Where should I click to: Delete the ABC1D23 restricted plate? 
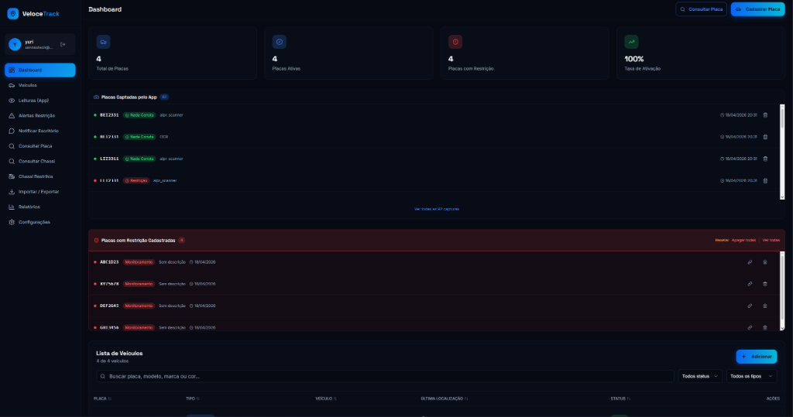764,262
